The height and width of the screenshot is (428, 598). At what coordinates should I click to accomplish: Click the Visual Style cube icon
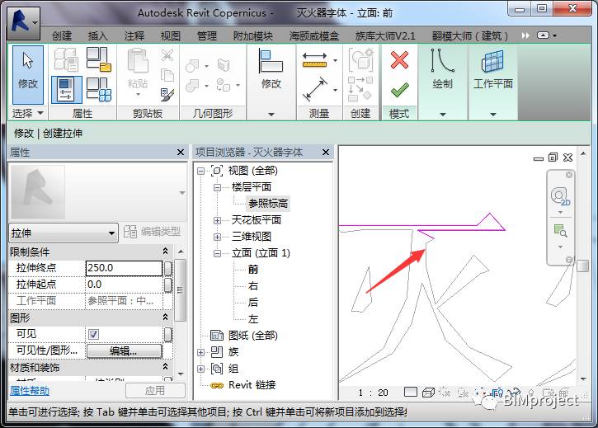[429, 393]
